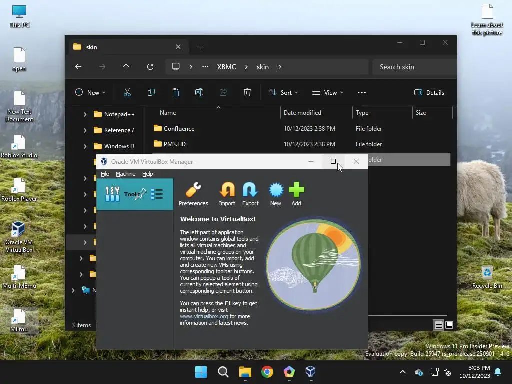Click the VirtualBox taskbar icon

point(311,372)
